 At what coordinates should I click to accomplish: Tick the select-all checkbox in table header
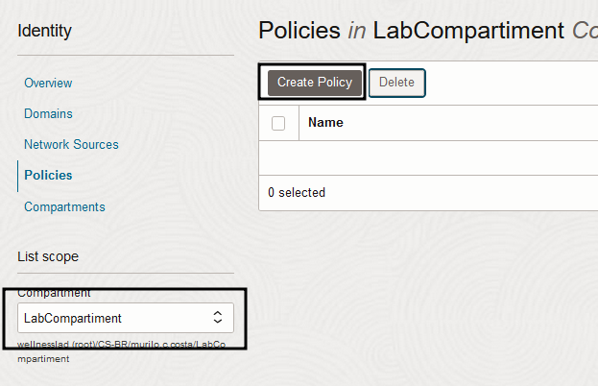pyautogui.click(x=278, y=123)
